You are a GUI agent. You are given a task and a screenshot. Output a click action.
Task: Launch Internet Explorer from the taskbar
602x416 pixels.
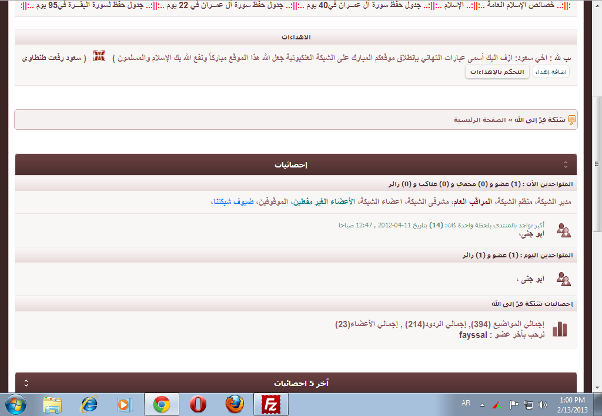pyautogui.click(x=89, y=404)
